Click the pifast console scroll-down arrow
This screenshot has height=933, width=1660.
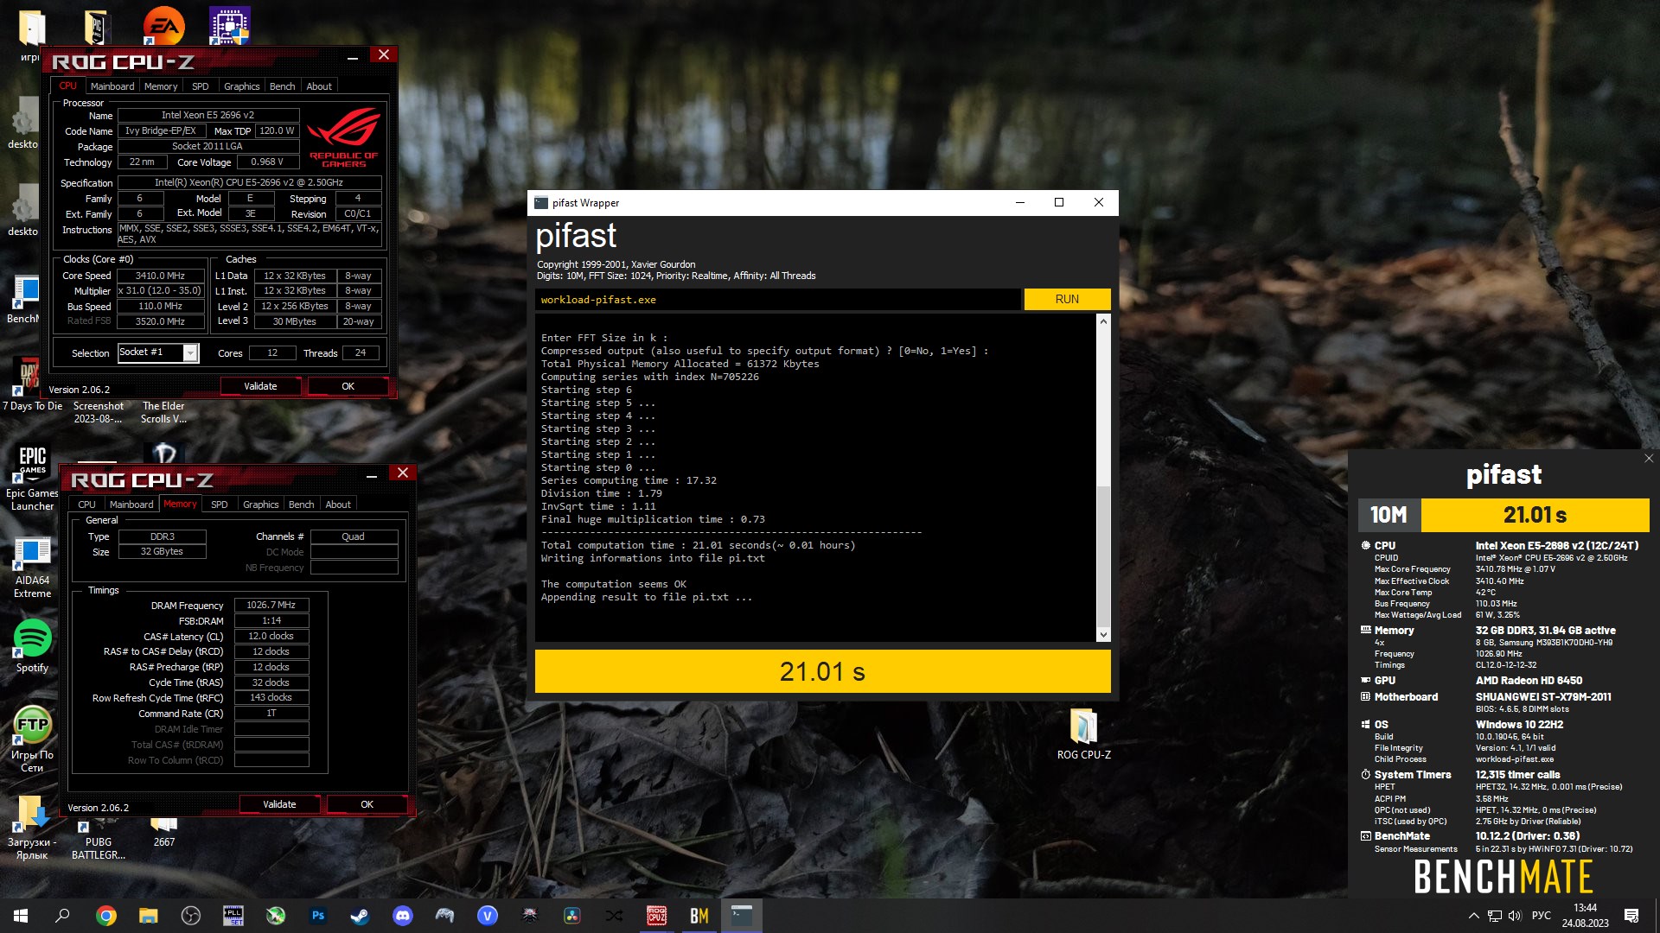[x=1103, y=635]
